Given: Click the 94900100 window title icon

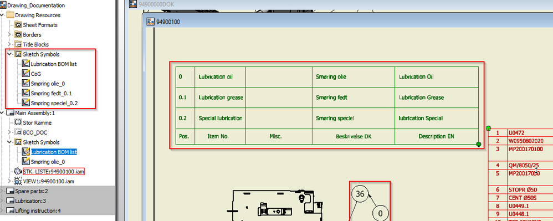Looking at the screenshot, I should (151, 22).
